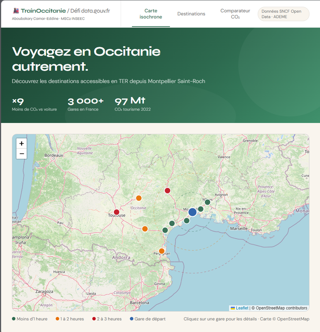Select the green marker beside Nîmes
Viewport: 320px width, 332px height.
(x=207, y=203)
